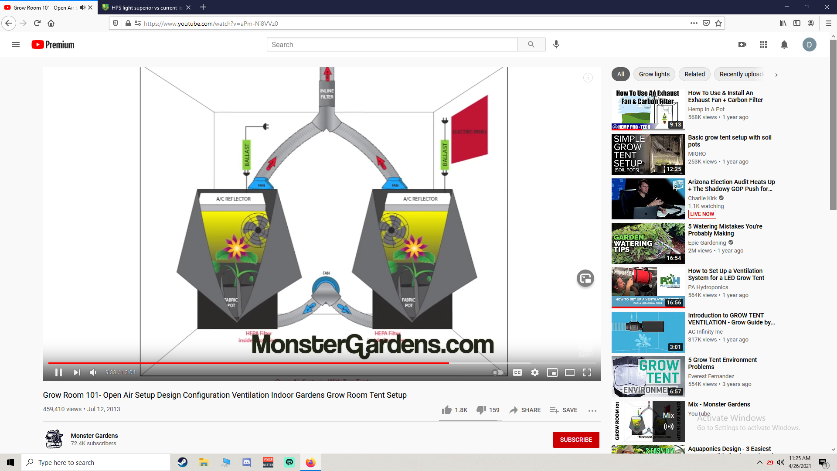The image size is (837, 471).
Task: Click the search magnifier button
Action: coord(531,44)
